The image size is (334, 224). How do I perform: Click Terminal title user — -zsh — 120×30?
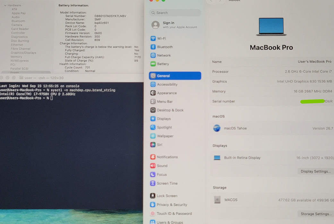pyautogui.click(x=44, y=78)
